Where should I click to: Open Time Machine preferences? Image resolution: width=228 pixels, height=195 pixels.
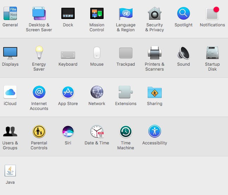126,131
